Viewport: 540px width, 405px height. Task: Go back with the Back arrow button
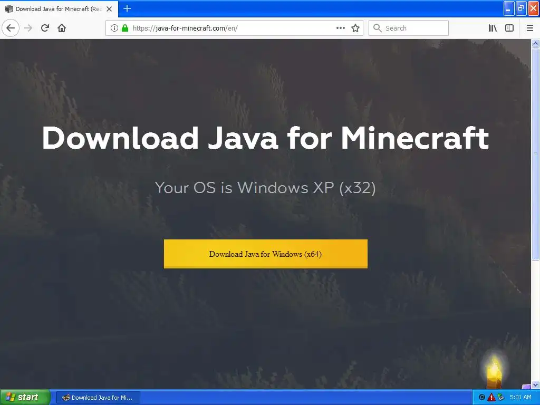click(11, 28)
